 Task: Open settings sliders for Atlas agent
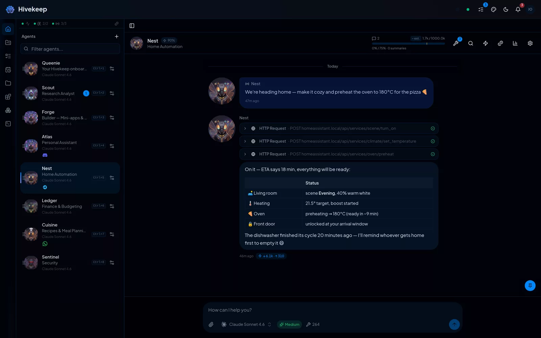[112, 146]
